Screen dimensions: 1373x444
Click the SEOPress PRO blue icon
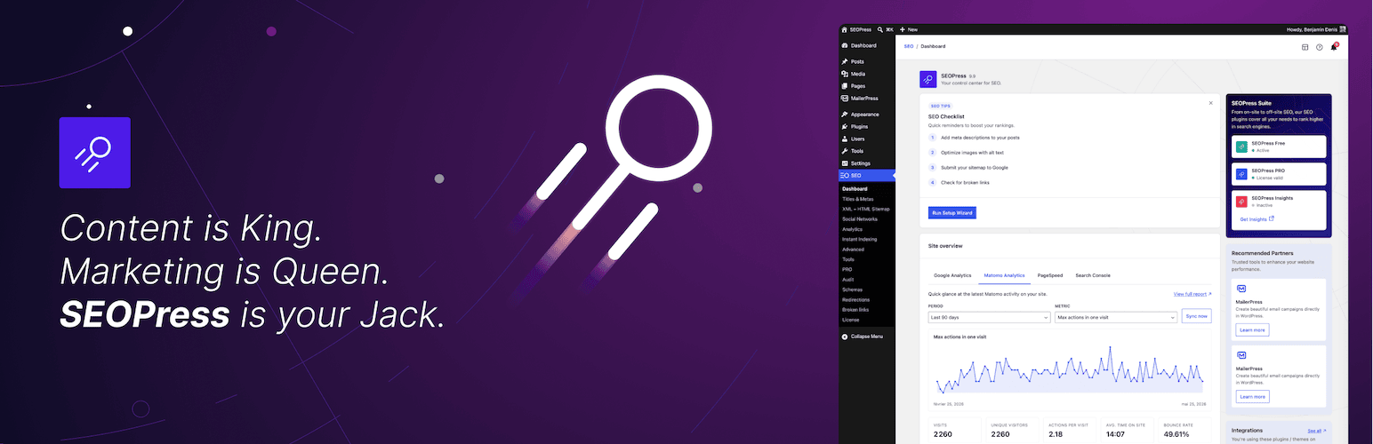pos(1241,173)
